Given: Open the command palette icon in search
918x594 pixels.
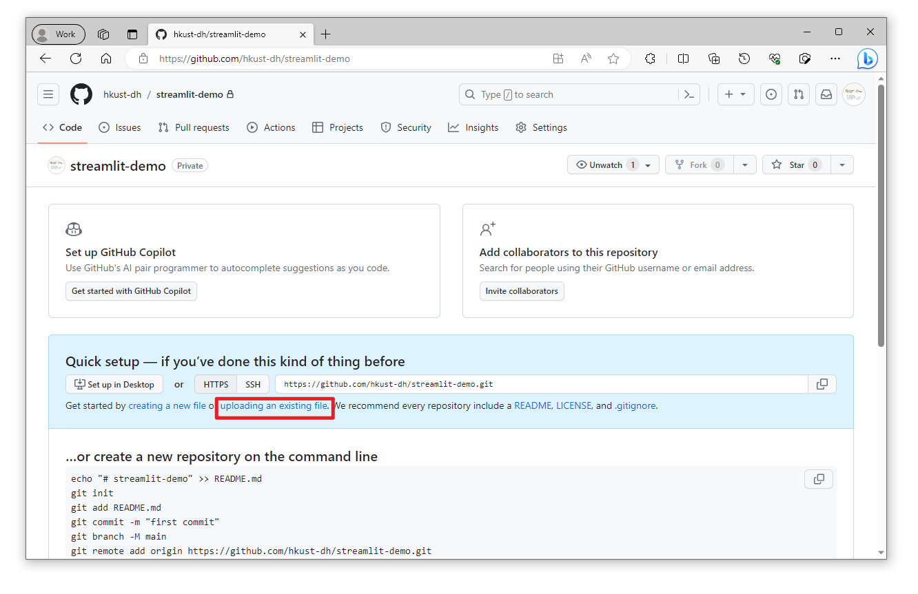Looking at the screenshot, I should click(688, 94).
